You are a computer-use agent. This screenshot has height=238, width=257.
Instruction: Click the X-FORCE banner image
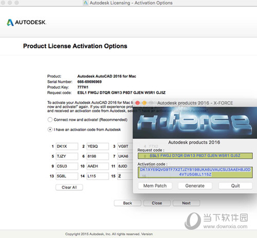click(x=195, y=123)
